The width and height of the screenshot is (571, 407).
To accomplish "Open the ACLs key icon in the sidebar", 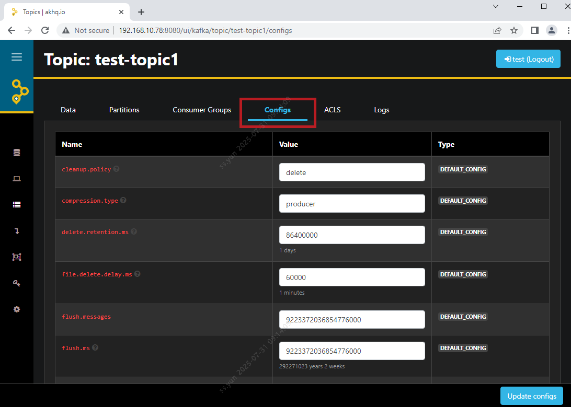I will [17, 283].
